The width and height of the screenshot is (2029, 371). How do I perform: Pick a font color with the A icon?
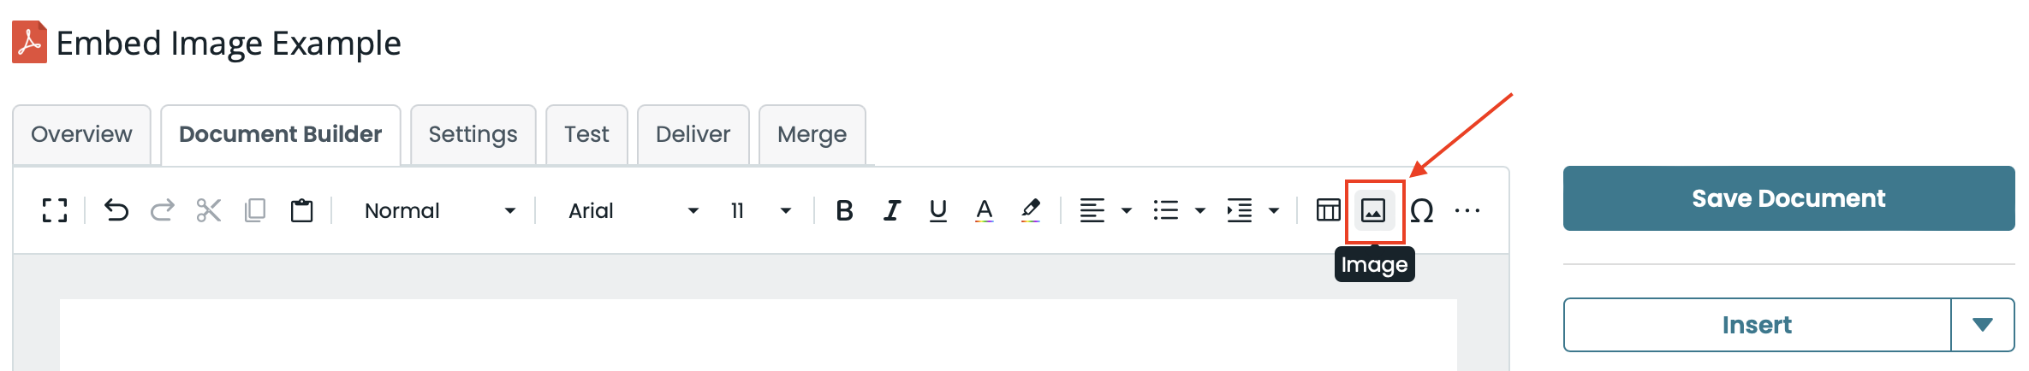click(x=984, y=210)
